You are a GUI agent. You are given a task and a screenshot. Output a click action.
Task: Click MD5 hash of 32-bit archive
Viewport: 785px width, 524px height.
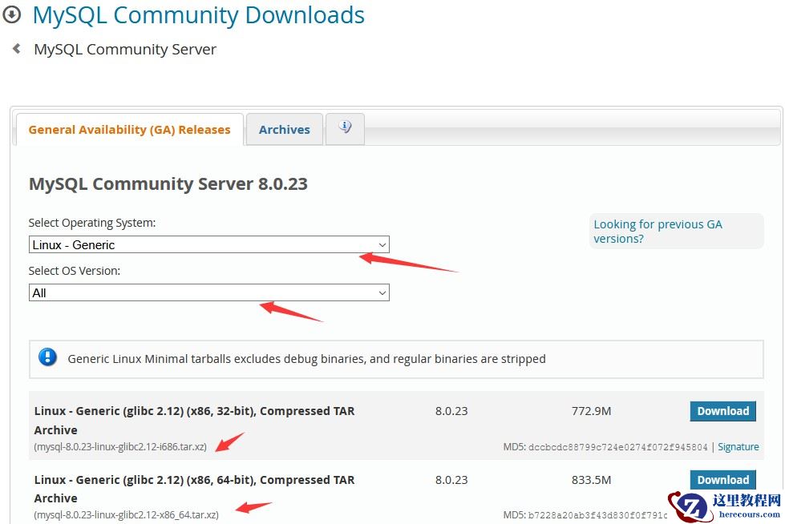pos(617,447)
